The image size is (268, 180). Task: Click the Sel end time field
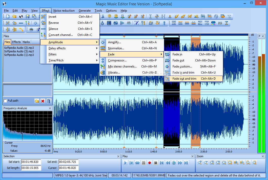[x=69, y=162]
